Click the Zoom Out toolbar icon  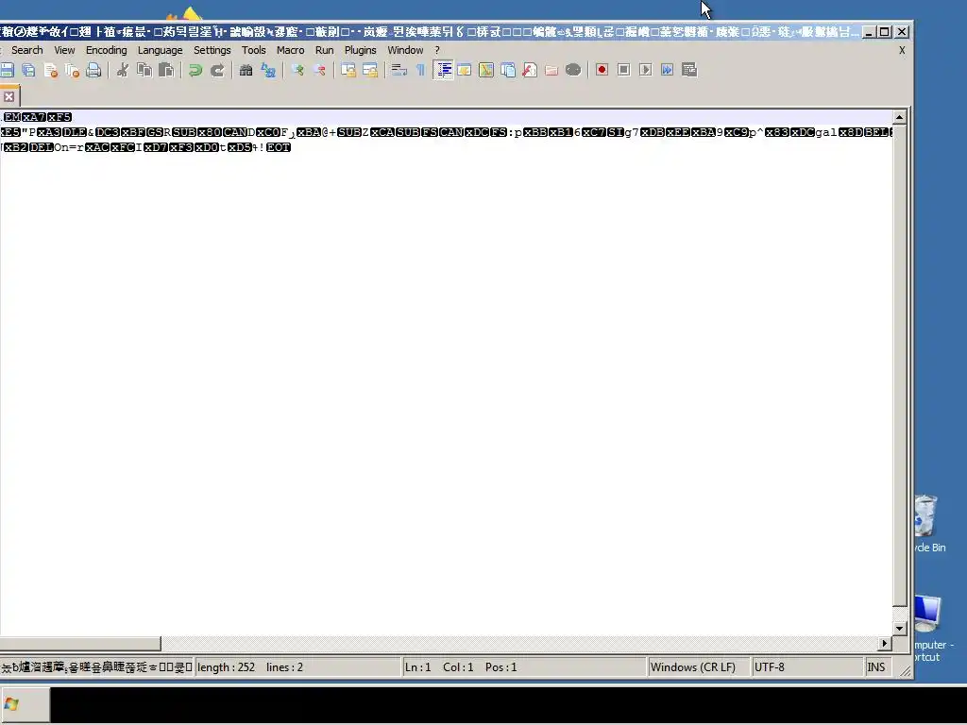click(x=319, y=70)
